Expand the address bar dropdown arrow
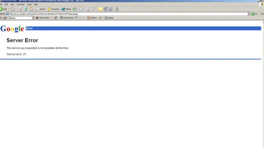 248,14
